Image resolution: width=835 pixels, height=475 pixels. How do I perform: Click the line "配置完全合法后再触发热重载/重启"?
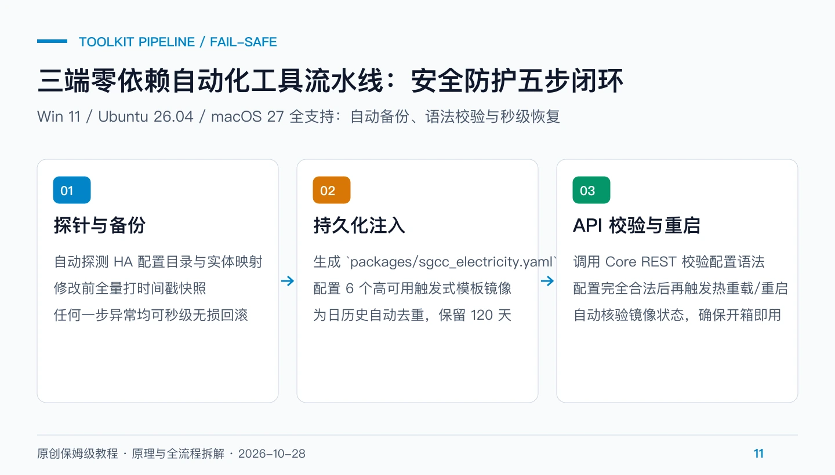(681, 288)
